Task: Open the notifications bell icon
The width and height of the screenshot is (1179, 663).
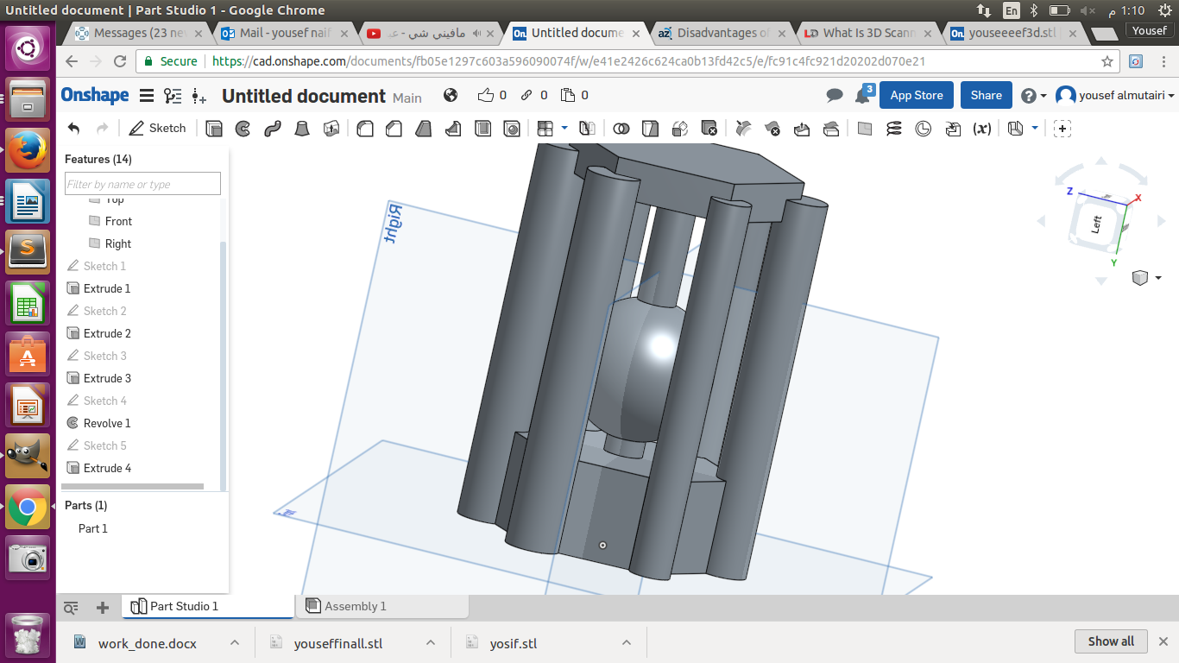Action: pyautogui.click(x=862, y=96)
